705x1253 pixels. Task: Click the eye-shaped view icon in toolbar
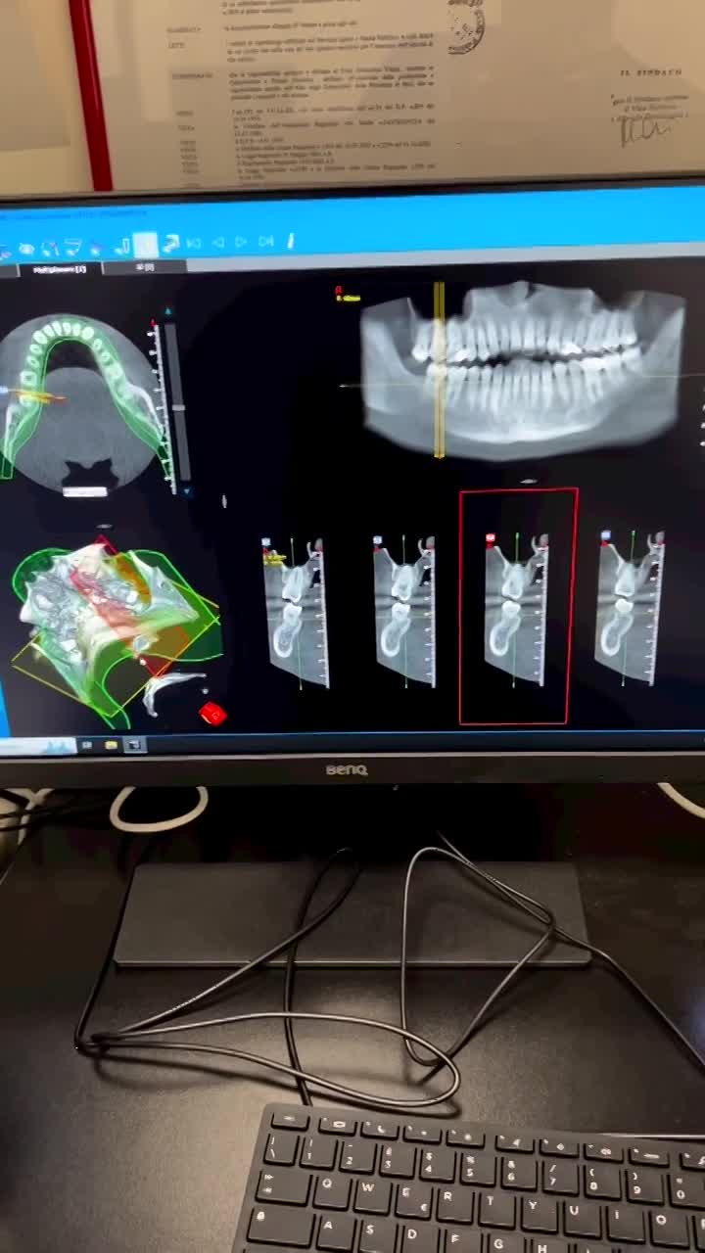[26, 249]
